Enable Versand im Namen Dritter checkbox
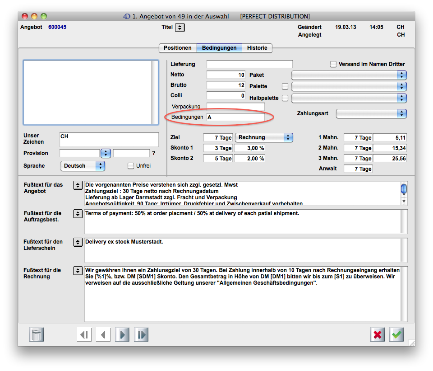Screen dimensions: 433x371 [333, 64]
